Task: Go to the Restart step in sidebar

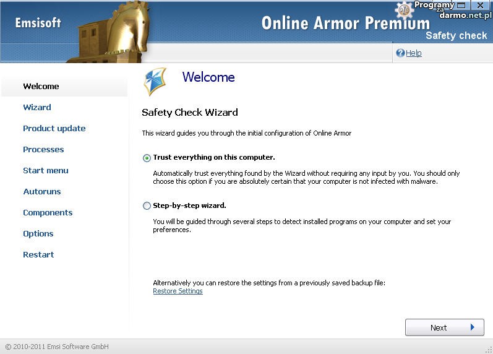Action: coord(38,255)
